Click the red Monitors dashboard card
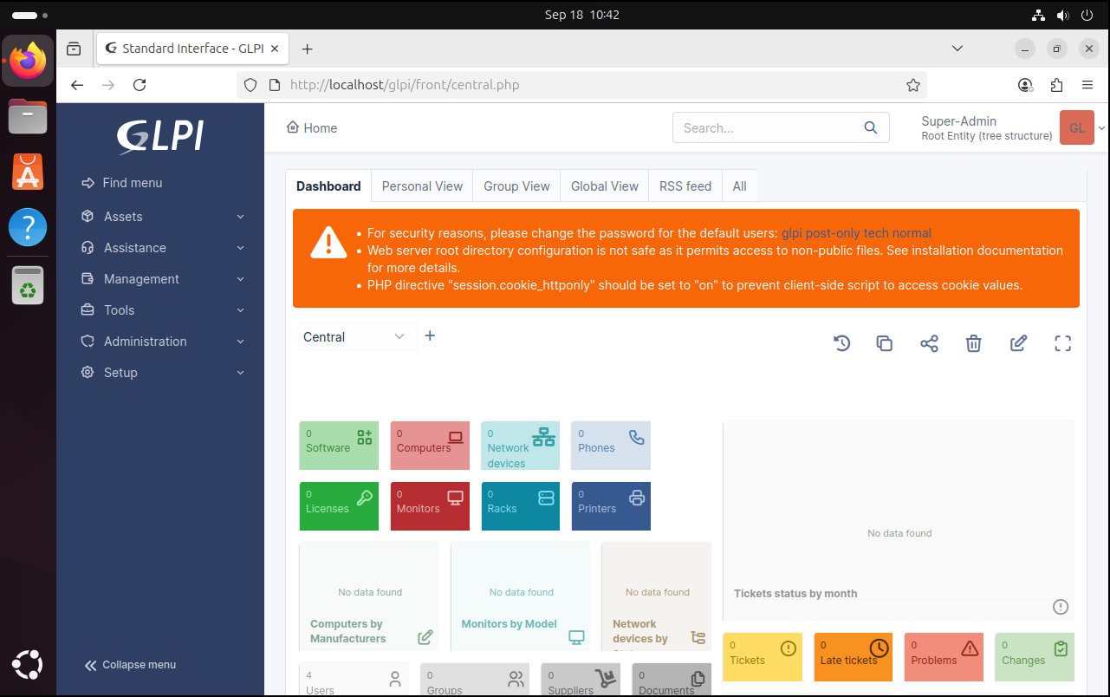Screen dimensions: 1110x697 pos(430,506)
